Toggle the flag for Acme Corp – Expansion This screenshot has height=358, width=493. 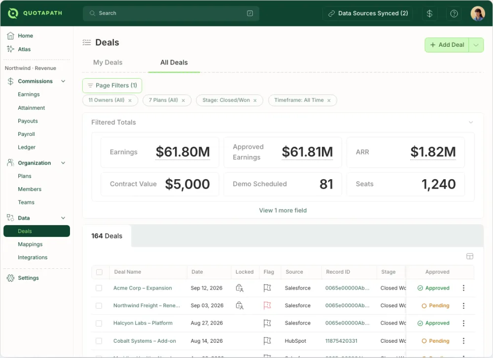click(x=267, y=288)
